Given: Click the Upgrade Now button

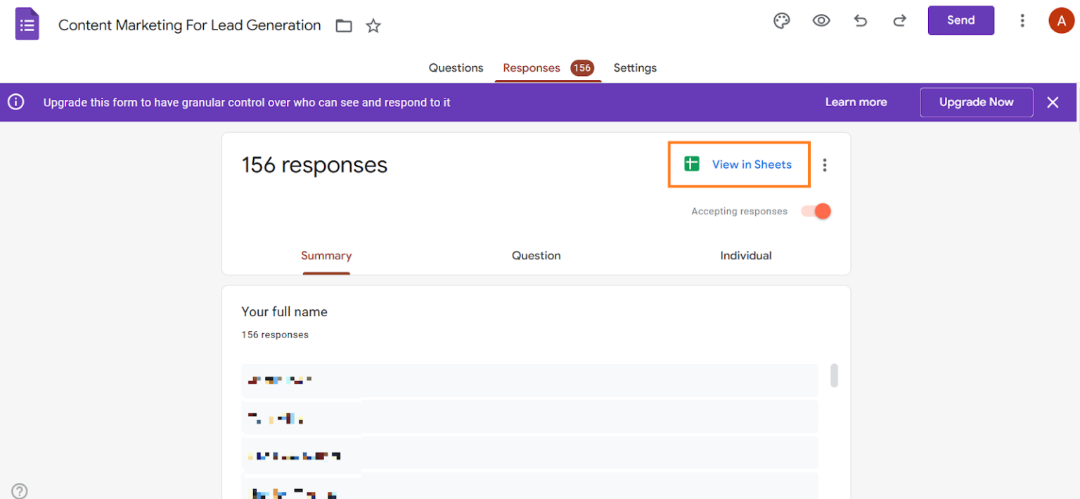Looking at the screenshot, I should (x=977, y=103).
